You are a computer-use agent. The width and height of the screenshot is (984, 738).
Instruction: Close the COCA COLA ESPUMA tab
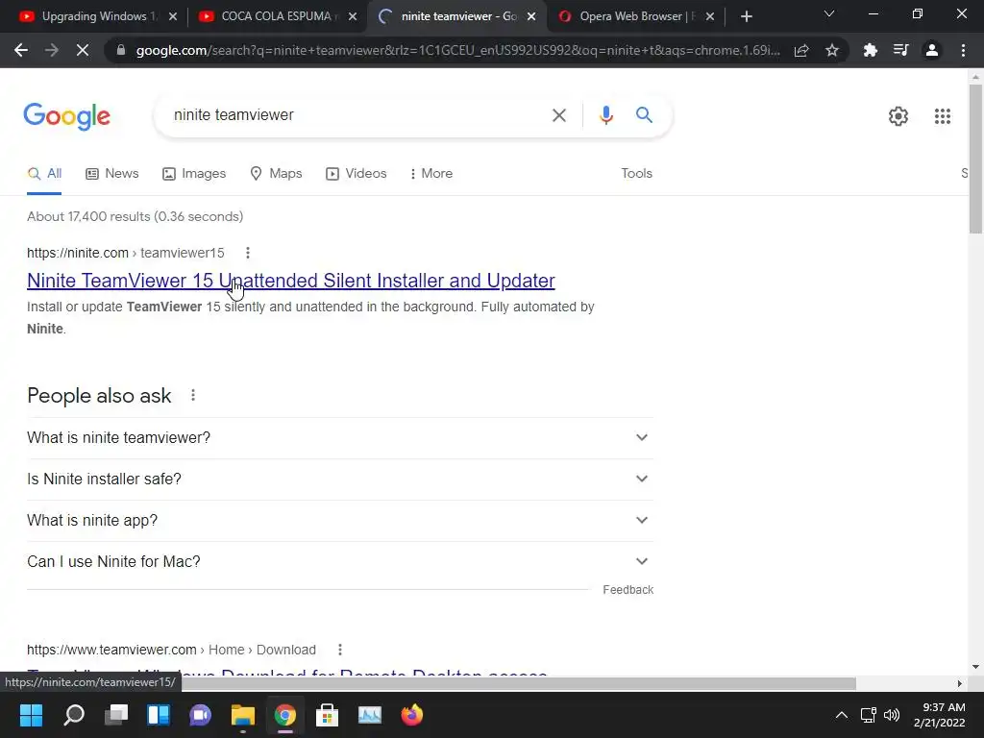(x=353, y=16)
